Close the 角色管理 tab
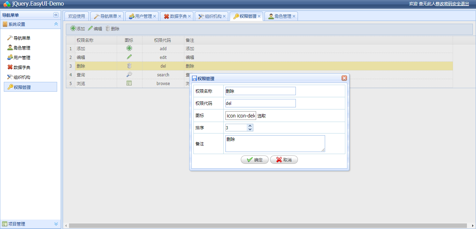Image resolution: width=476 pixels, height=229 pixels. click(294, 16)
